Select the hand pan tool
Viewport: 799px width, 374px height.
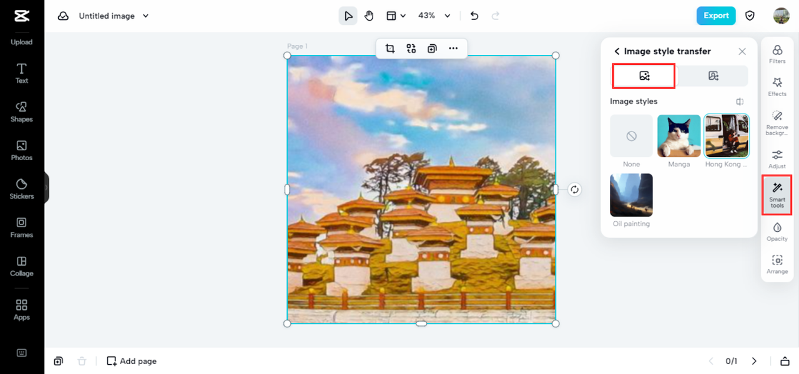[369, 16]
